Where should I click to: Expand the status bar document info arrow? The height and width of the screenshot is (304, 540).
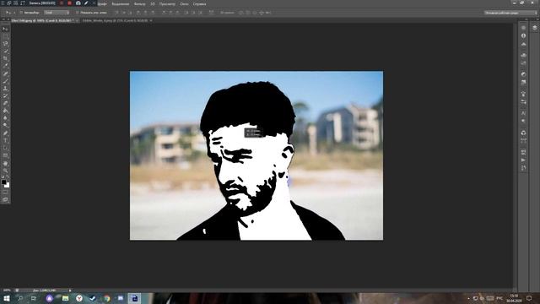pos(70,290)
